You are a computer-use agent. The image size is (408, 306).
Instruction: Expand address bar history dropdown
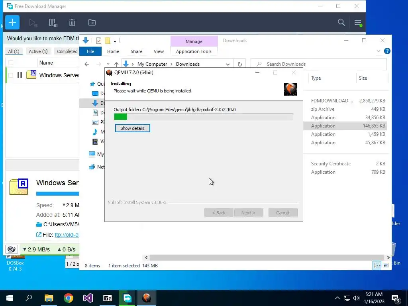click(x=228, y=64)
